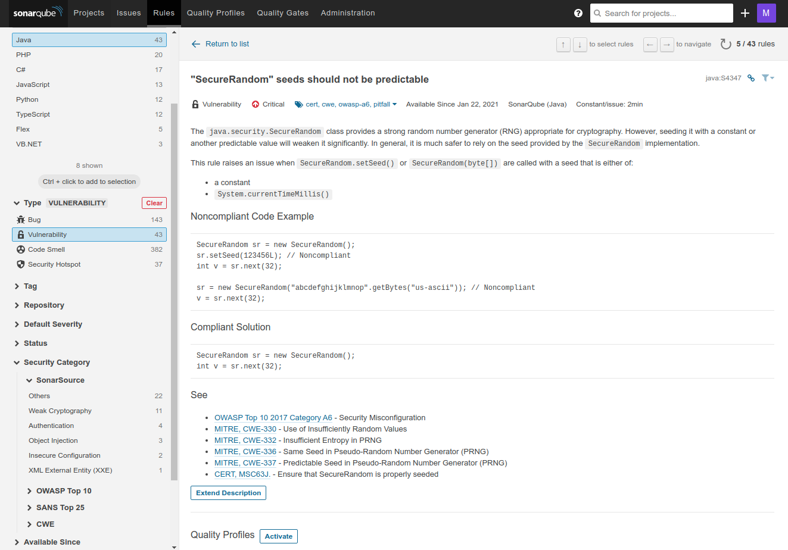Open the MITRE, CWE-330 link
Viewport: 788px width, 550px height.
pos(245,429)
